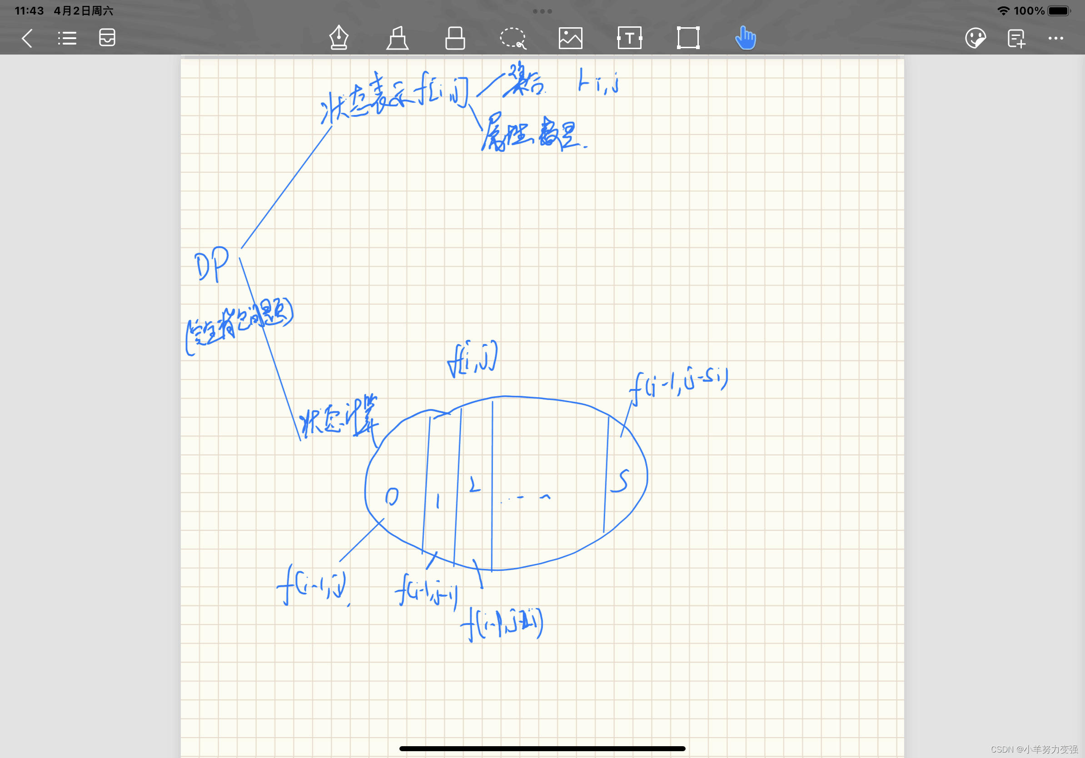Go back using the left chevron
The width and height of the screenshot is (1085, 758).
click(27, 38)
